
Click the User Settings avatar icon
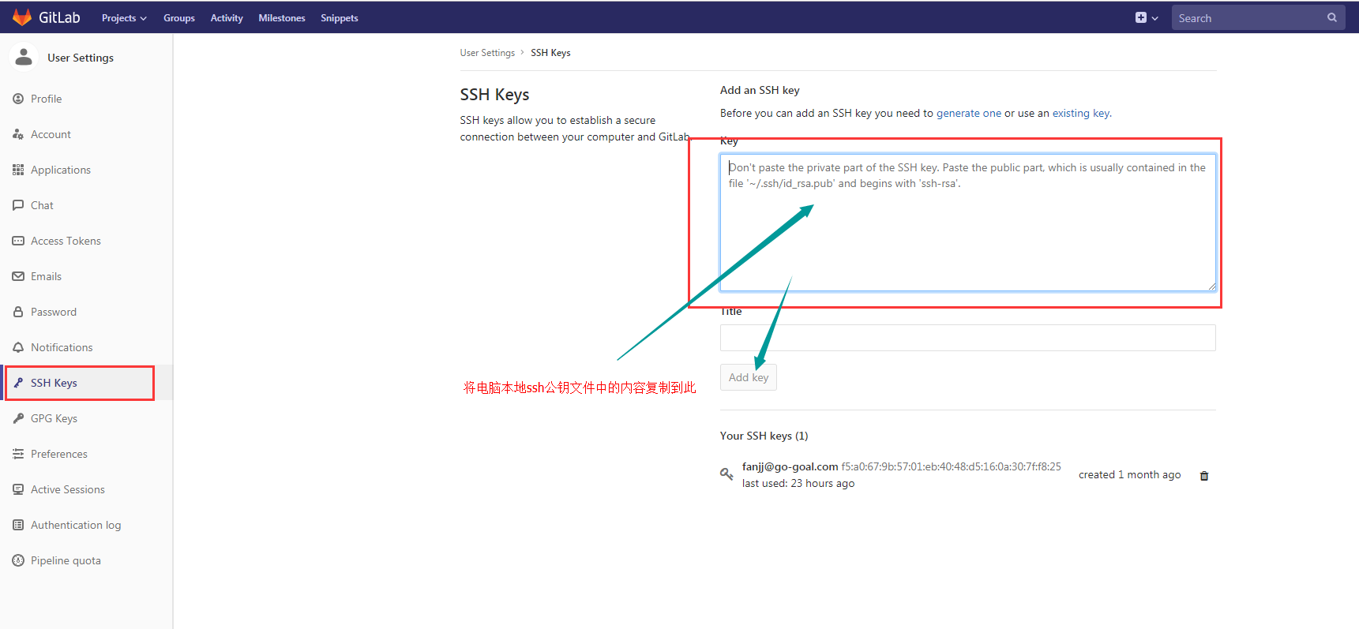[24, 57]
